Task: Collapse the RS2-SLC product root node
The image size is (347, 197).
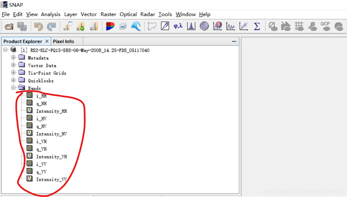Action: click(5, 50)
